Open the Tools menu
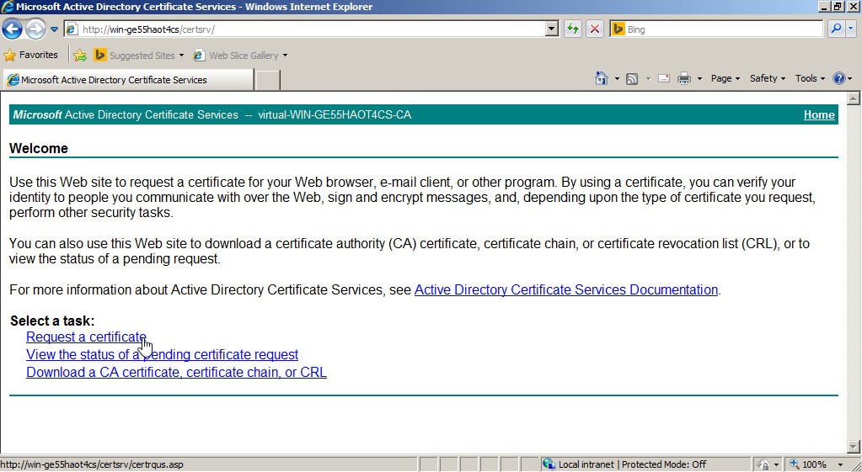Screen dimensions: 862x472 [x=811, y=78]
